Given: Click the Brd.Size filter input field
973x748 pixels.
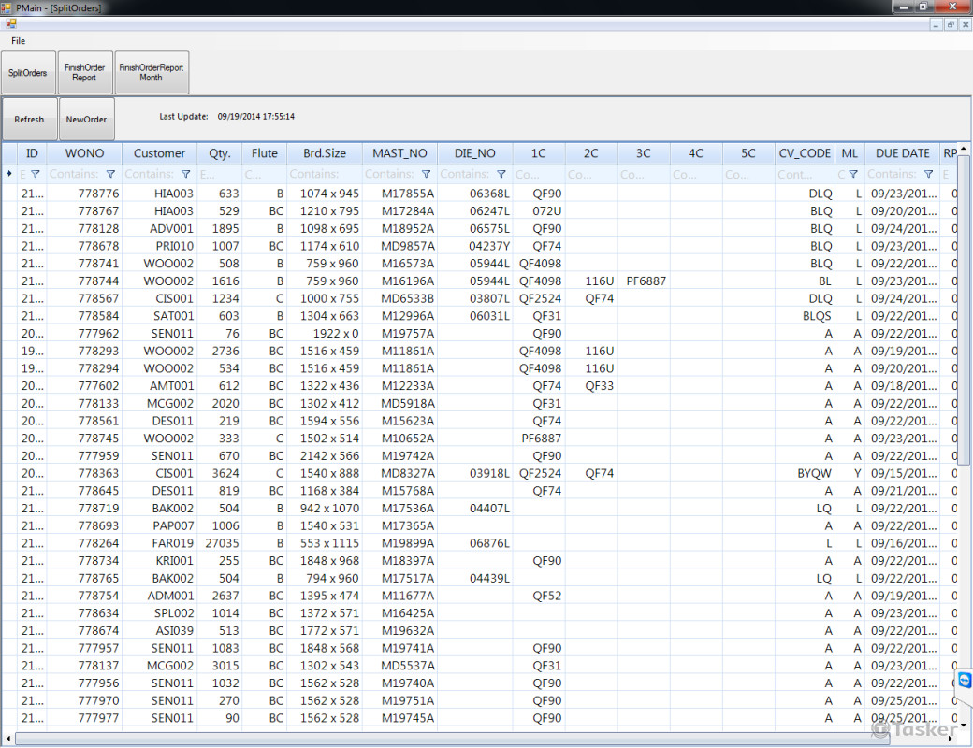Looking at the screenshot, I should click(324, 174).
